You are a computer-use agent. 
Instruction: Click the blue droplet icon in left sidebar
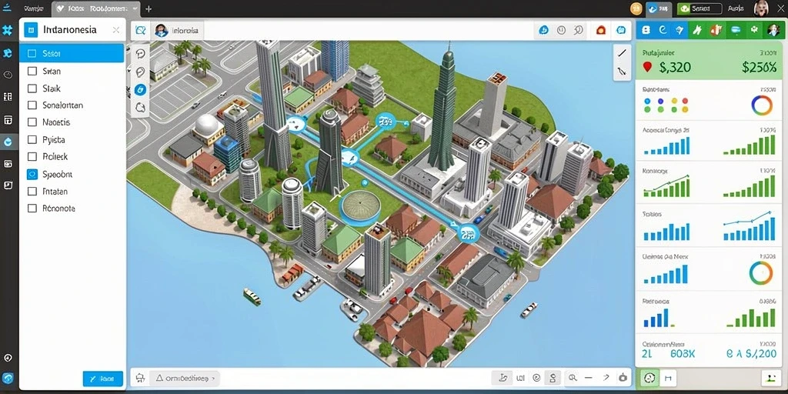click(x=8, y=142)
